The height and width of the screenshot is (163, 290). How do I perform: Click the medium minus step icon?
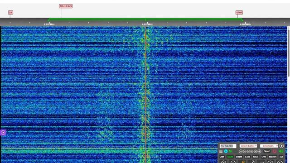[x=245, y=151]
